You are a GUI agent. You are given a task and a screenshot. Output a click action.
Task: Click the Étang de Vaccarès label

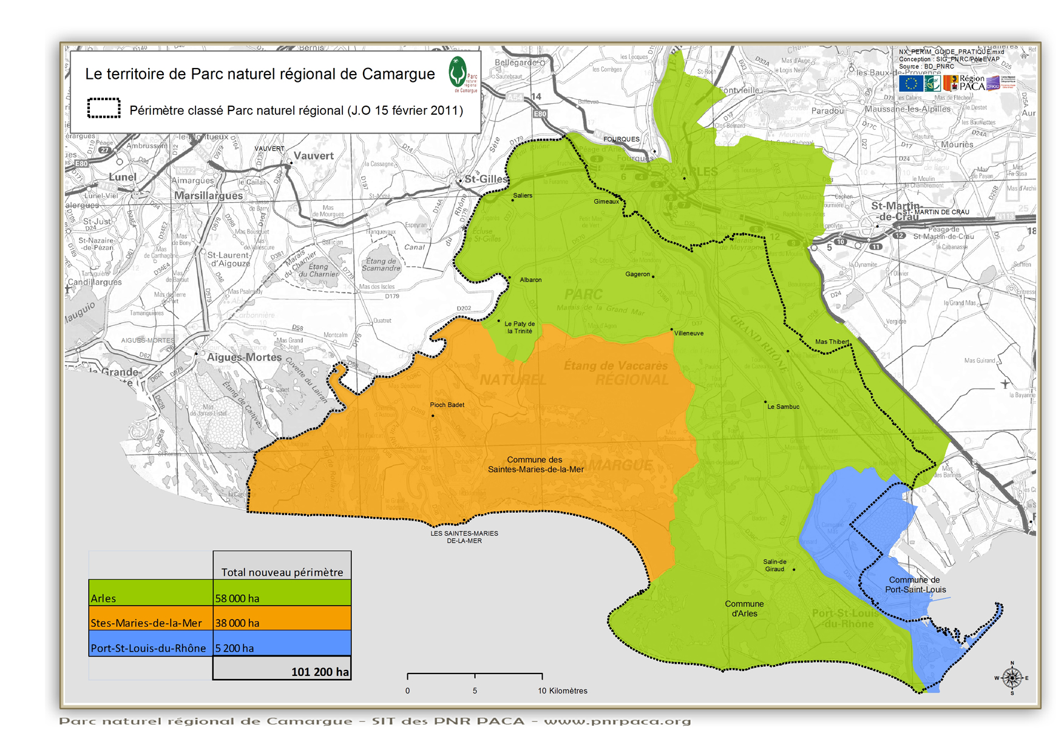click(615, 366)
